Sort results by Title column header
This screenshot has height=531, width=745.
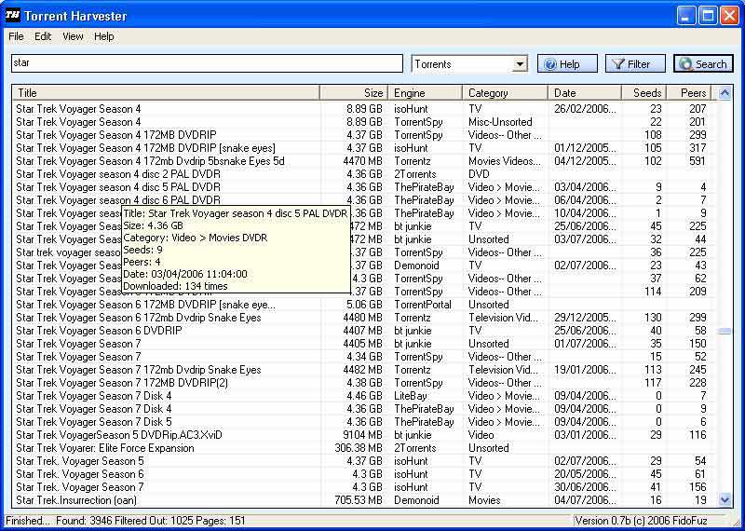[166, 93]
